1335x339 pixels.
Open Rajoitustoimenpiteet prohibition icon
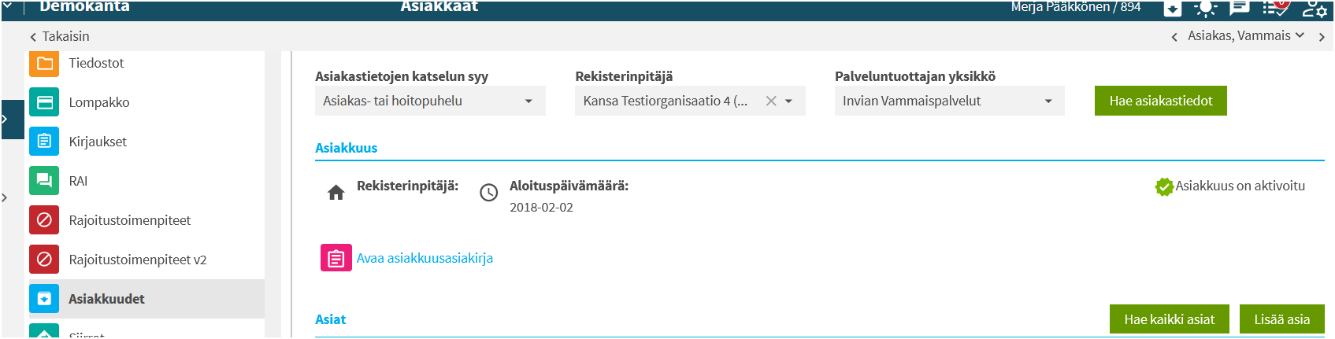coord(44,220)
